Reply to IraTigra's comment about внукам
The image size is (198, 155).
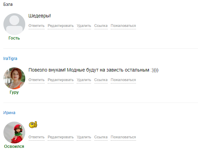click(x=36, y=80)
